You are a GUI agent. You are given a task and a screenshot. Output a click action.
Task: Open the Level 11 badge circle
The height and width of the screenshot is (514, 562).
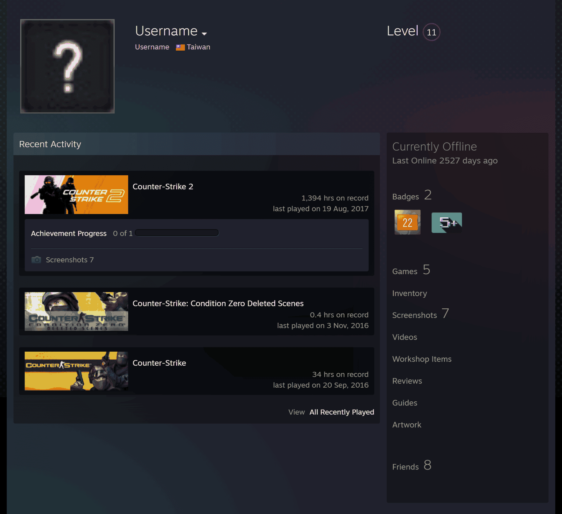pos(431,32)
